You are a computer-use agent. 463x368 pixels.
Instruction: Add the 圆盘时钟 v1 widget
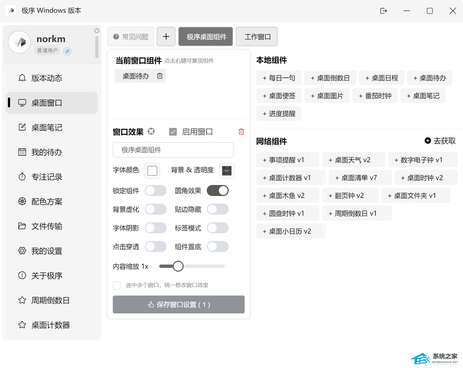(288, 213)
